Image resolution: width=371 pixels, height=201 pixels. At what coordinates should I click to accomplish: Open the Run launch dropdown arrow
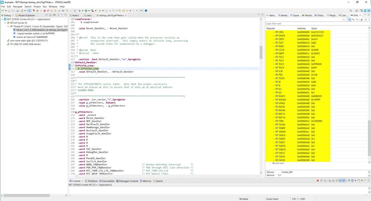89,11
